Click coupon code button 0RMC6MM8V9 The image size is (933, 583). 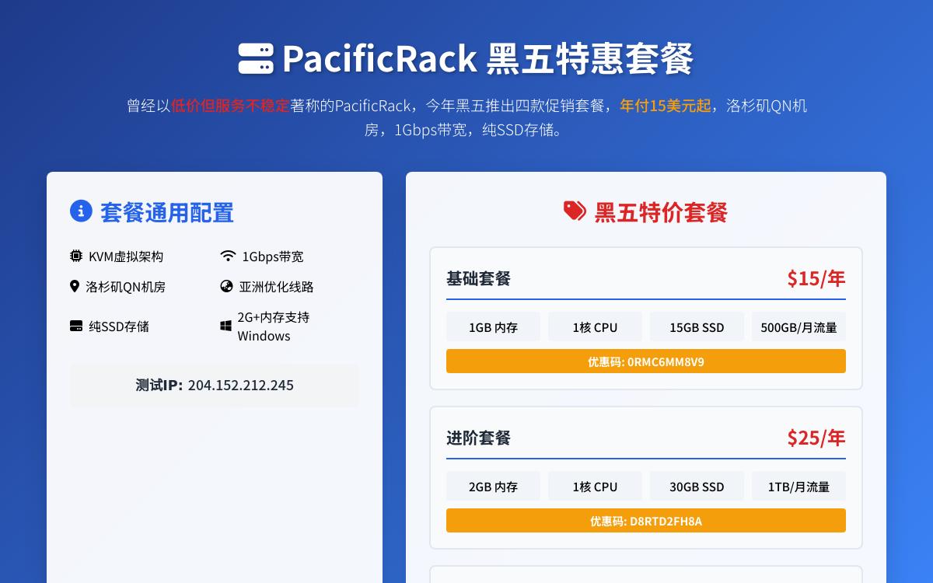[645, 361]
